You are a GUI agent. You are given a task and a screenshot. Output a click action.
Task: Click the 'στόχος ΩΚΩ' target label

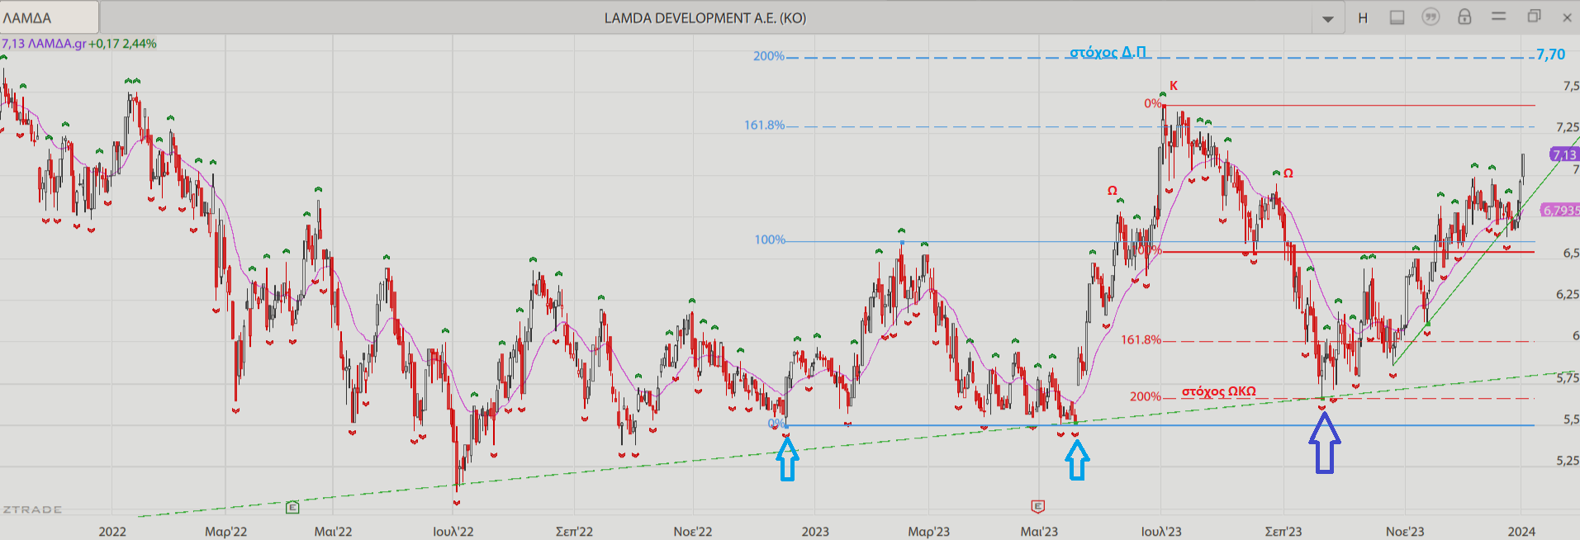coord(1218,391)
